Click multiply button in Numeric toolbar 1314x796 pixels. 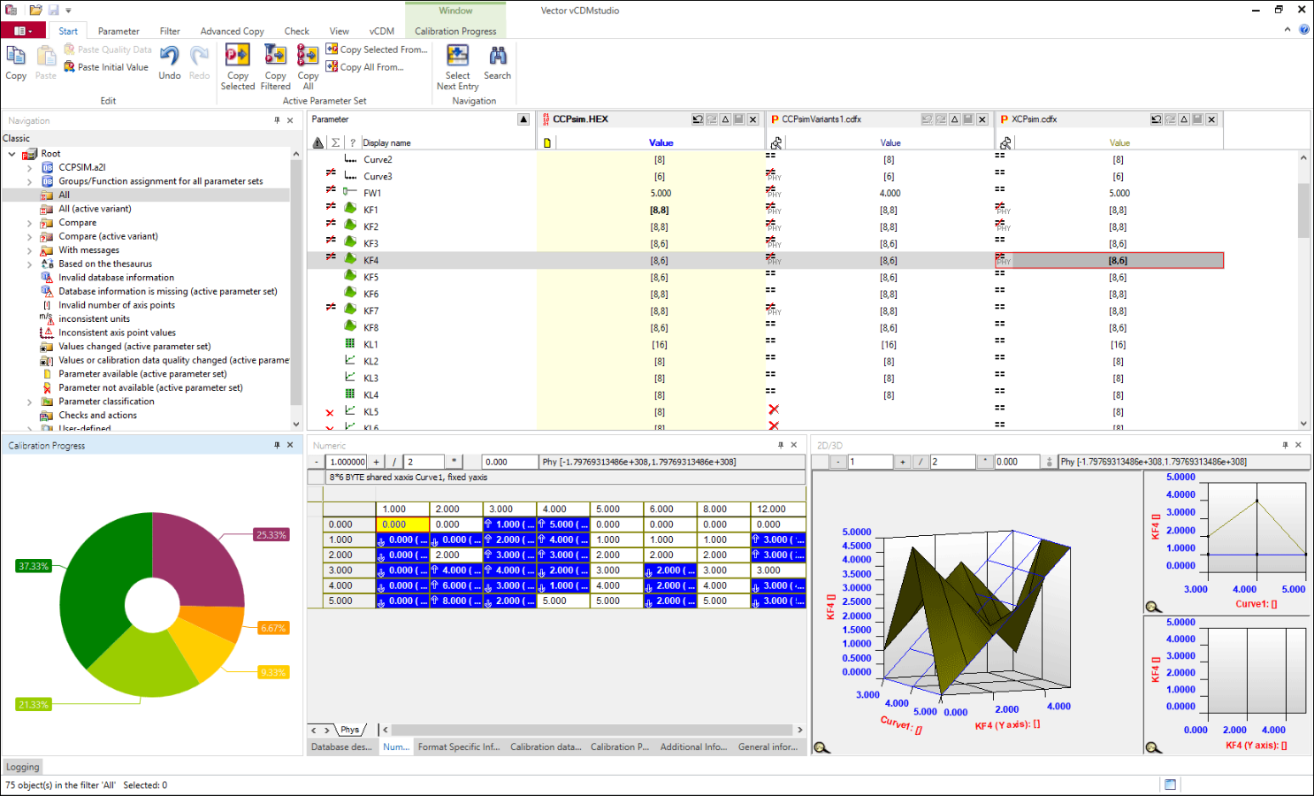click(x=454, y=462)
